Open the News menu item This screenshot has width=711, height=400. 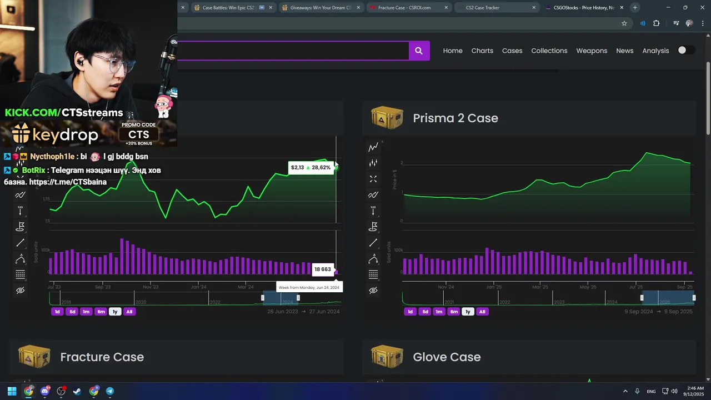point(625,51)
